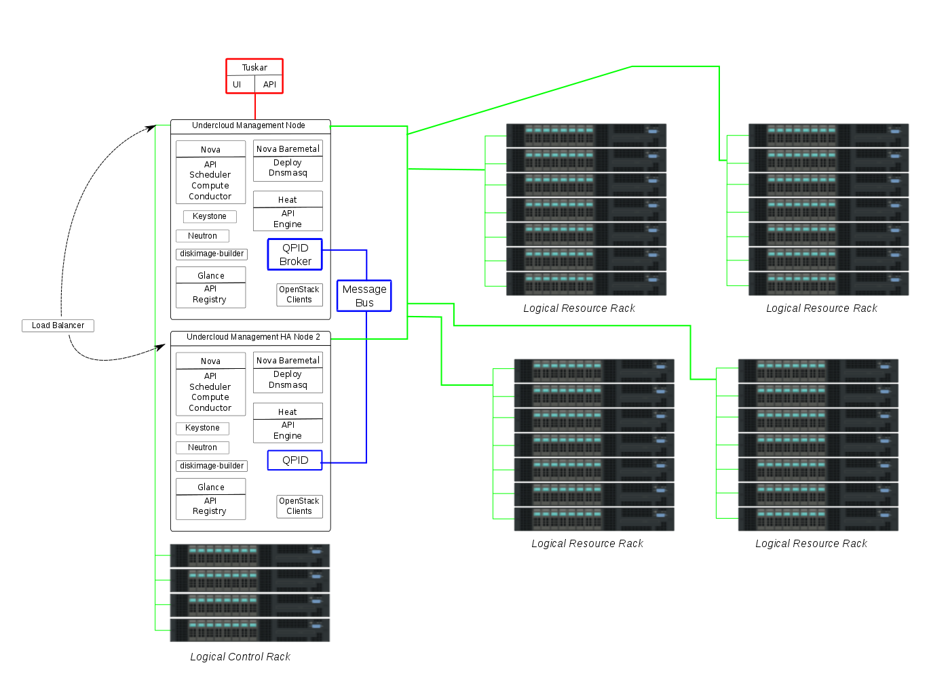950x678 pixels.
Task: Select Nova Baremetal box in HA Node 2
Action: point(288,372)
